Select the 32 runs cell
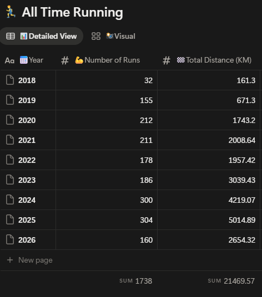262x297 pixels. point(107,80)
